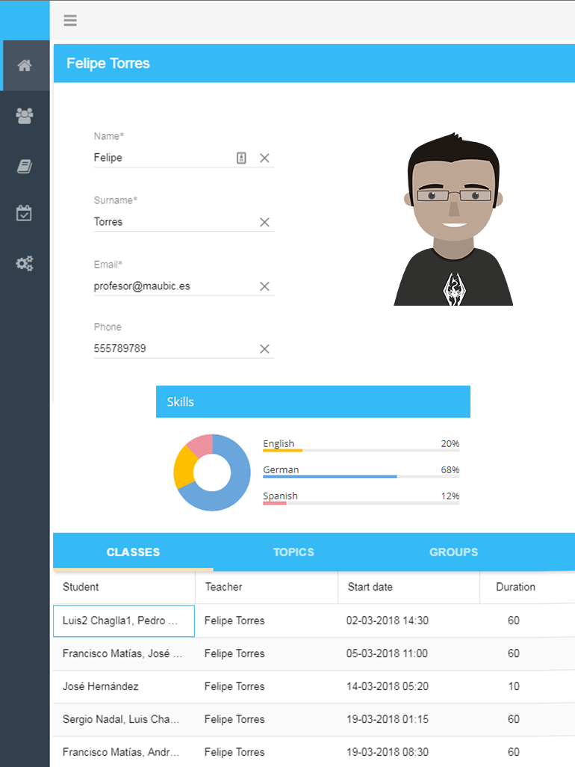This screenshot has width=575, height=767.
Task: Click the teacher avatar image
Action: pyautogui.click(x=453, y=219)
